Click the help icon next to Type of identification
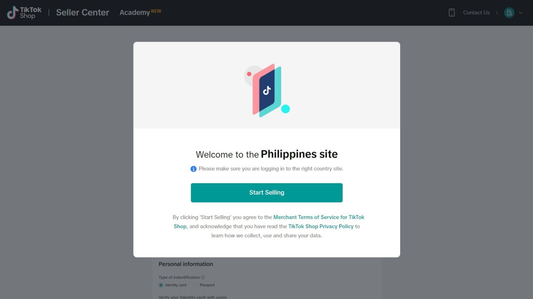 (203, 278)
